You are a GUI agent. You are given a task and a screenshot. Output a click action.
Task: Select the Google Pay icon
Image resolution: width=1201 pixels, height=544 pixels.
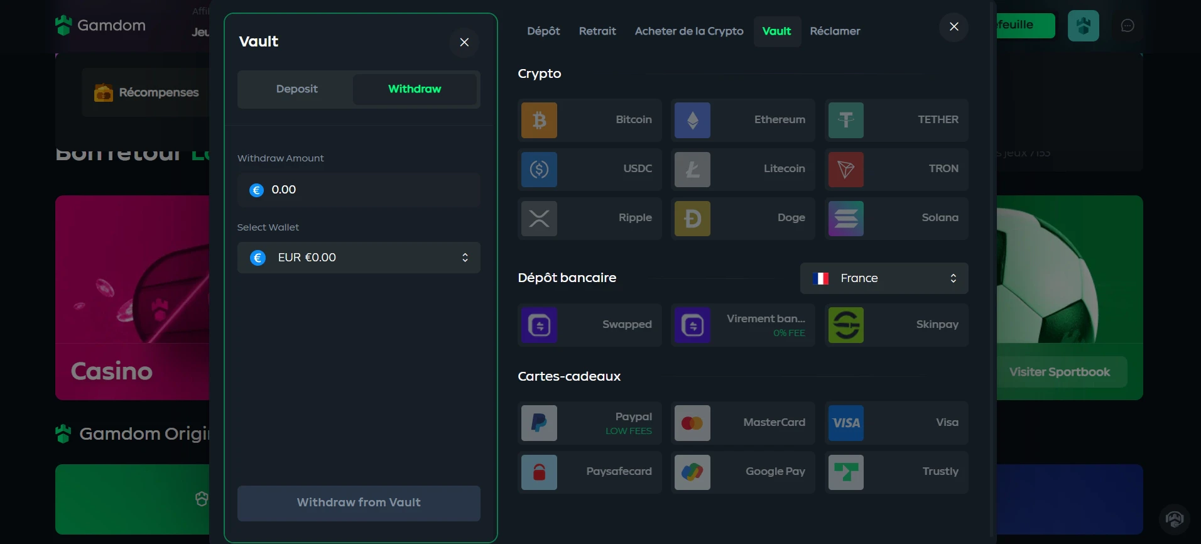tap(692, 472)
